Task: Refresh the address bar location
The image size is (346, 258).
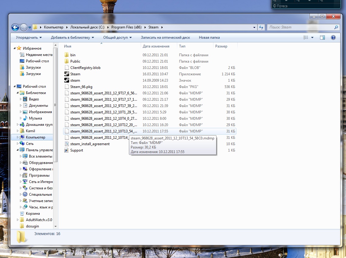Action: (261, 27)
